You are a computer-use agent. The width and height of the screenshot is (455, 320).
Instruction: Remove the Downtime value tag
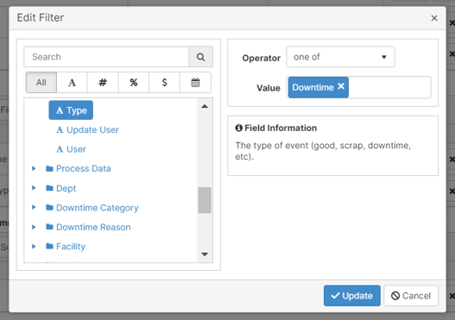point(341,86)
